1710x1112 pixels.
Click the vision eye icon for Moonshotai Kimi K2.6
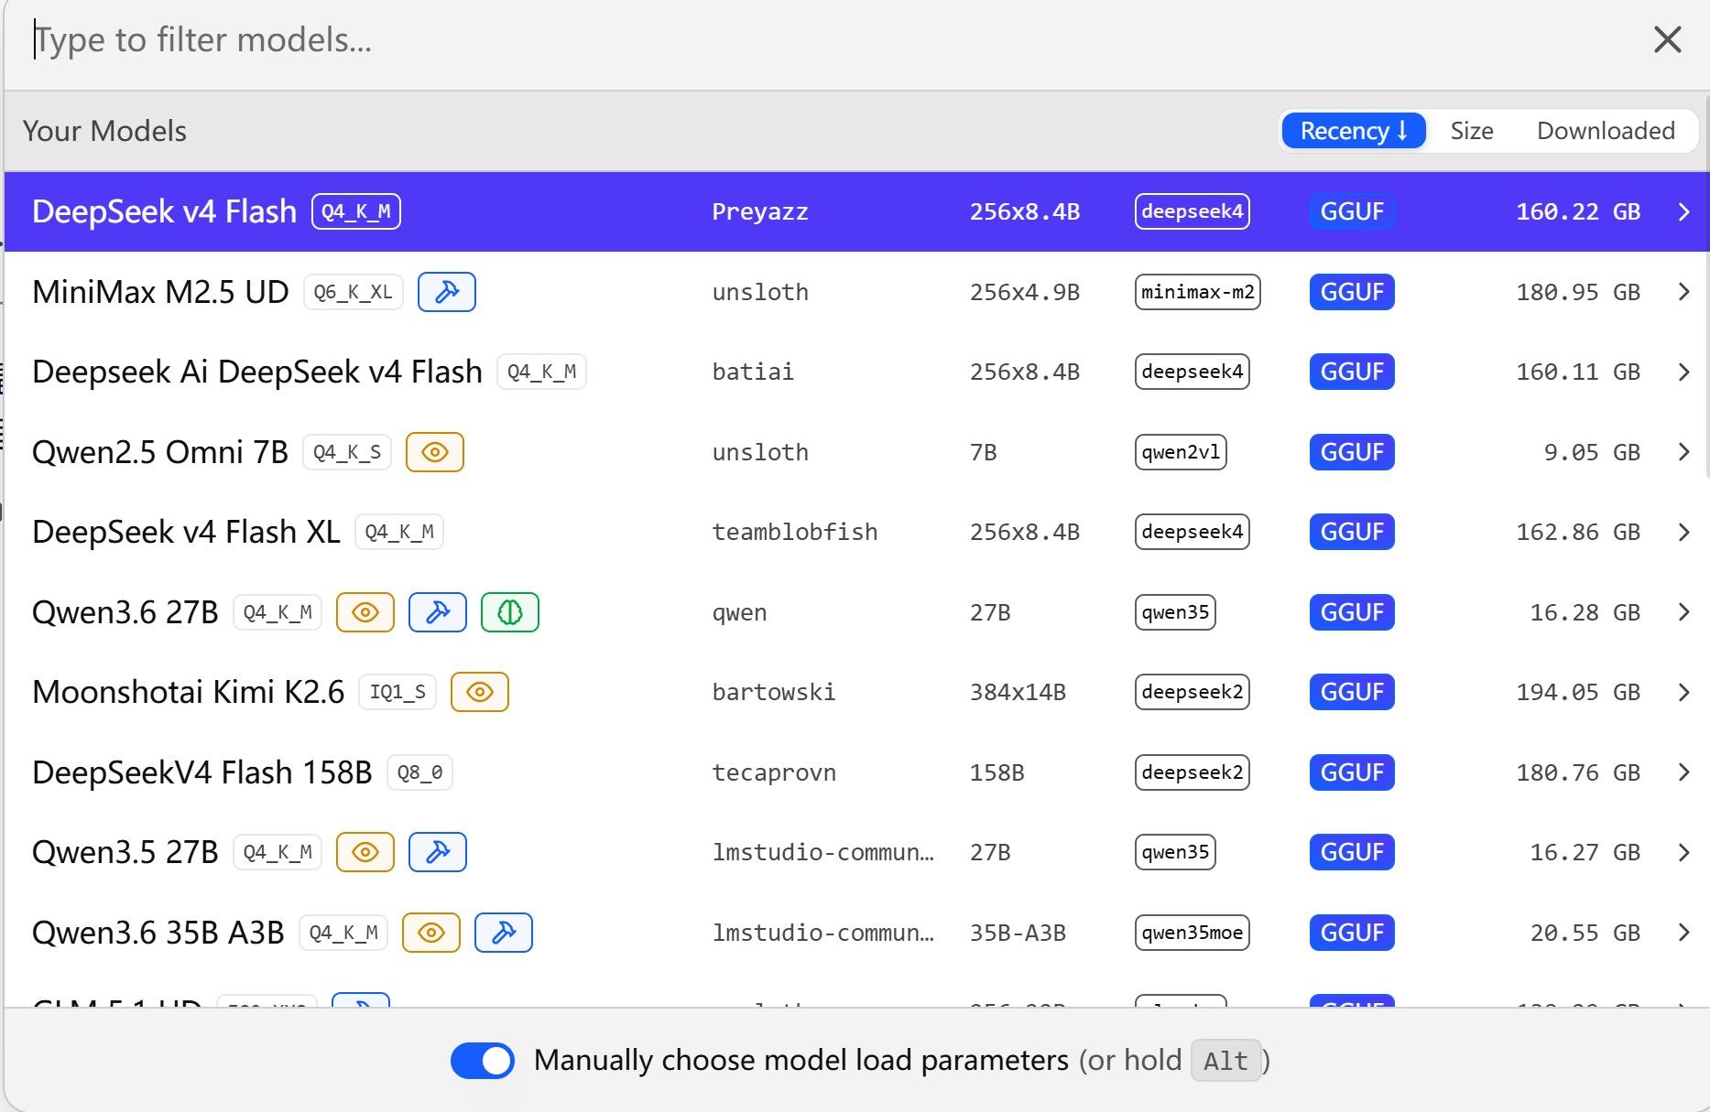coord(480,692)
